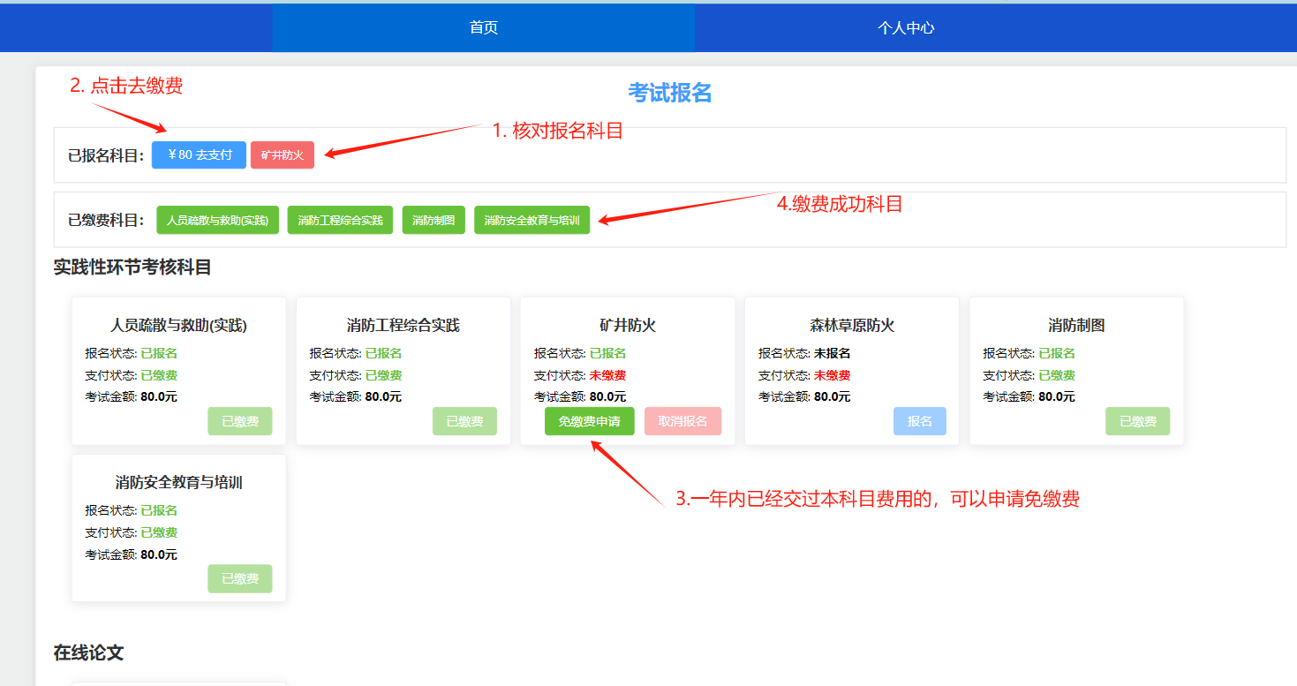
Task: Open the 个人中心 tab
Action: coord(907,27)
